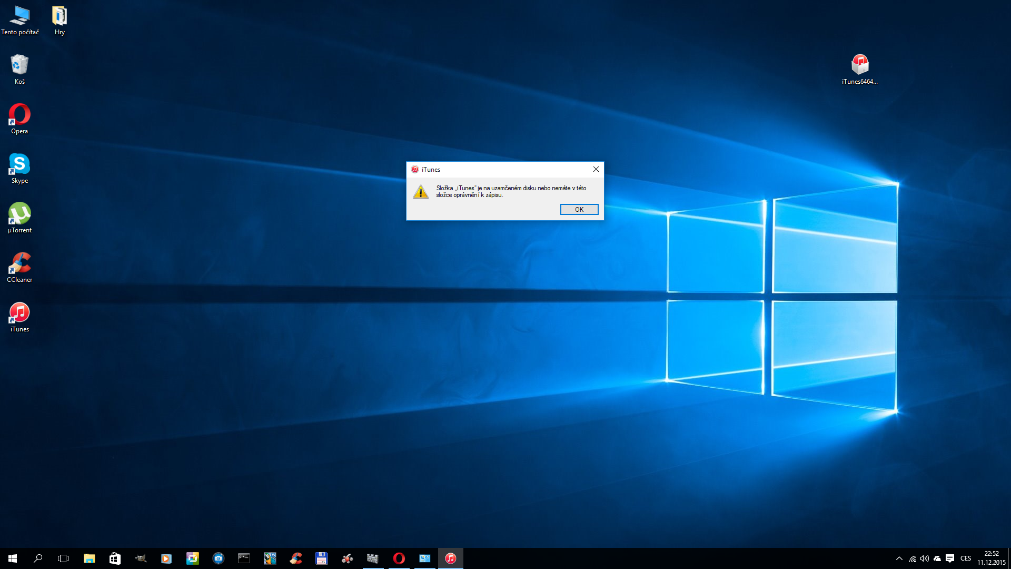Open Task View from the taskbar

tap(63, 558)
